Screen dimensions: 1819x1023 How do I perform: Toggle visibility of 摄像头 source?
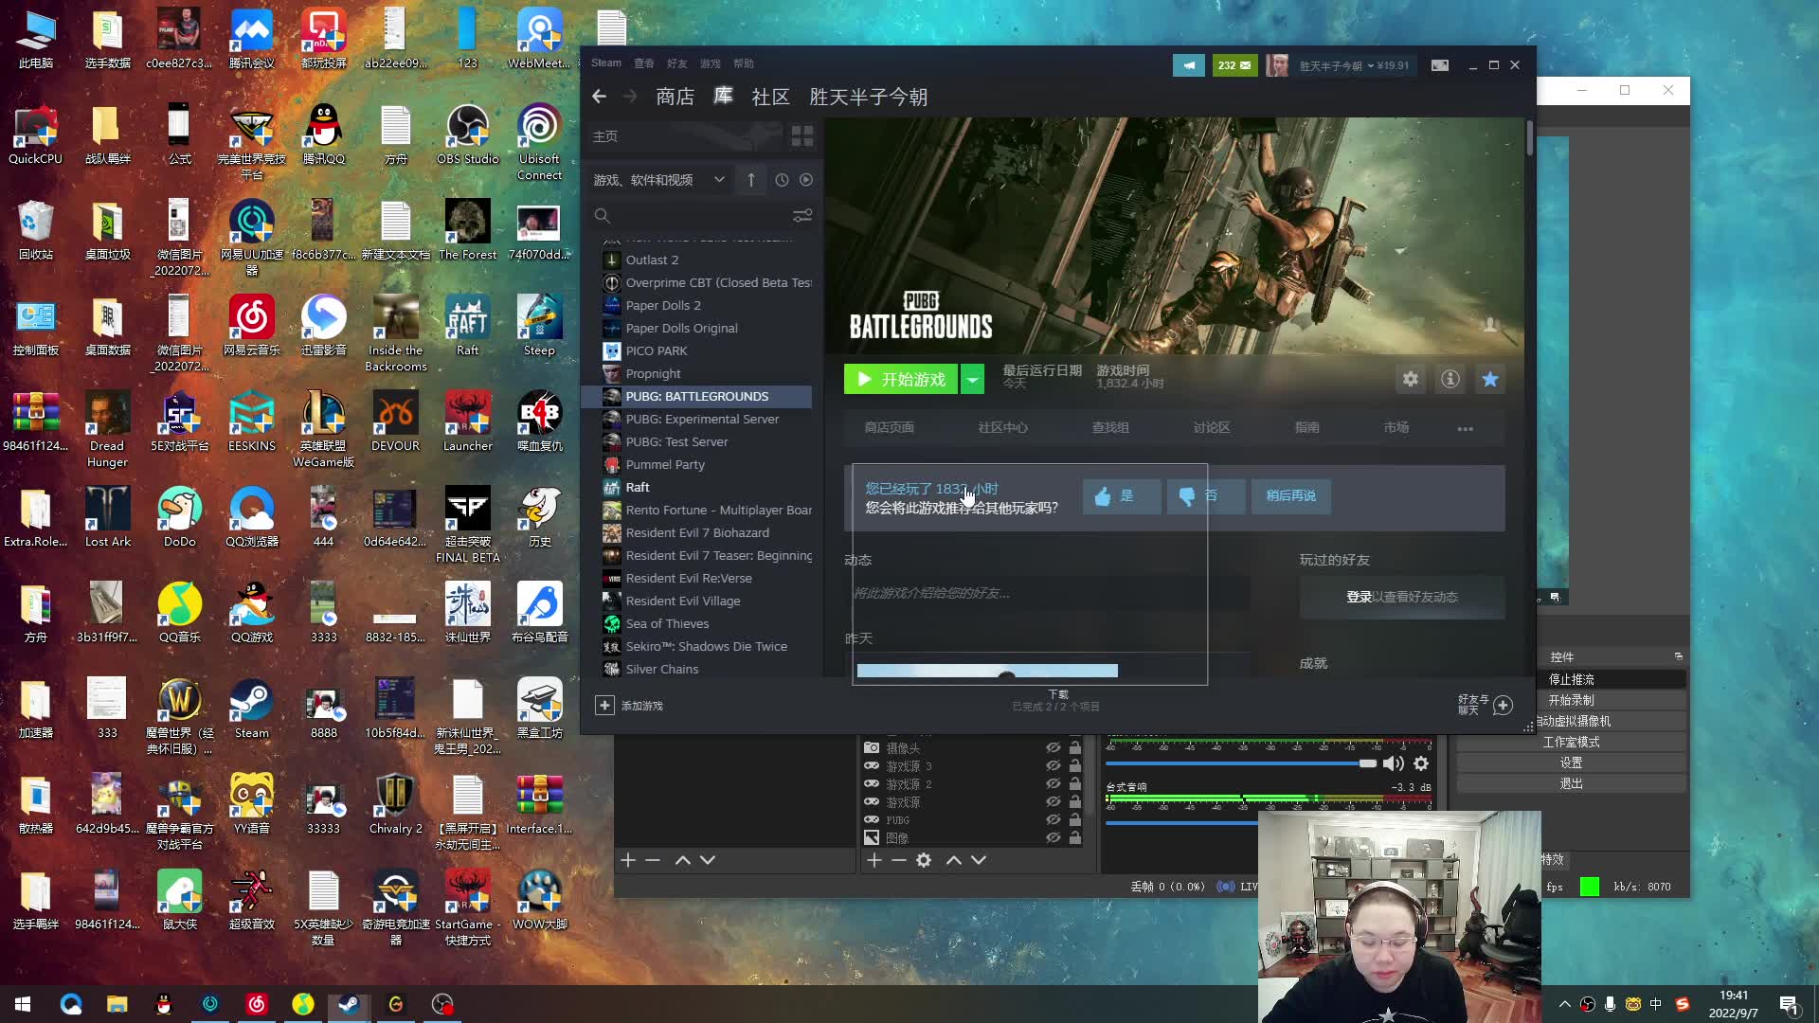1053,748
